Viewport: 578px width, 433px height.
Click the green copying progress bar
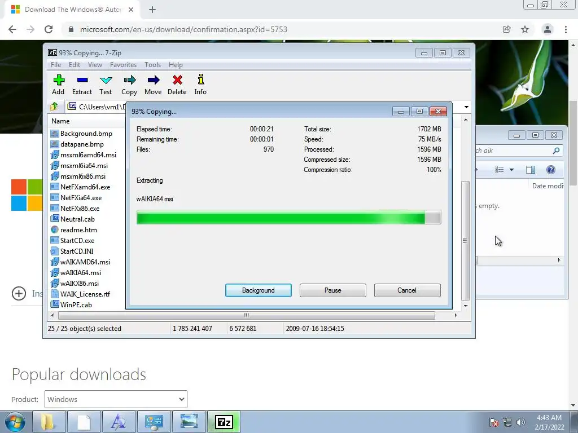click(288, 217)
